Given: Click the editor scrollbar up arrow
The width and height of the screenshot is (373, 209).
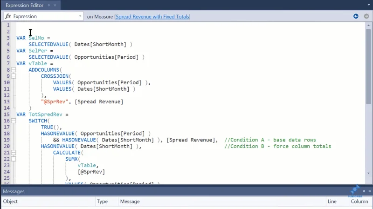Looking at the screenshot, I should click(368, 25).
